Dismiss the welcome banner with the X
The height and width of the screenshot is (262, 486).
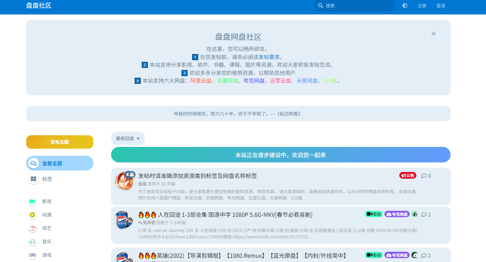click(x=433, y=34)
